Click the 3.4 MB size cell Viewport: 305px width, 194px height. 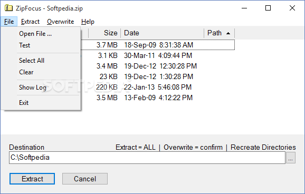coord(107,66)
